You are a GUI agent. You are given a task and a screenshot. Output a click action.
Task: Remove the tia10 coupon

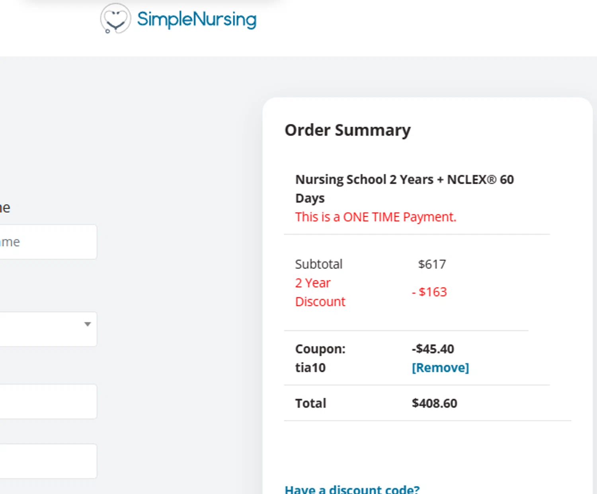[440, 368]
